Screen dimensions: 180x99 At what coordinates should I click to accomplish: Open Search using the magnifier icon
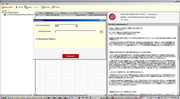26,7
